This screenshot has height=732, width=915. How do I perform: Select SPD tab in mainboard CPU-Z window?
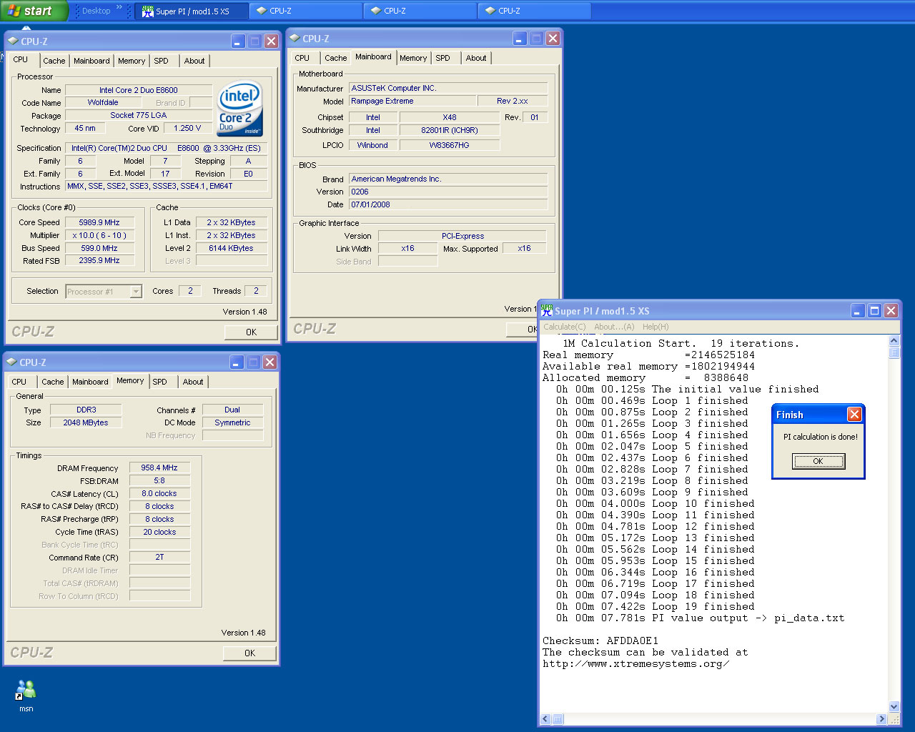(443, 59)
